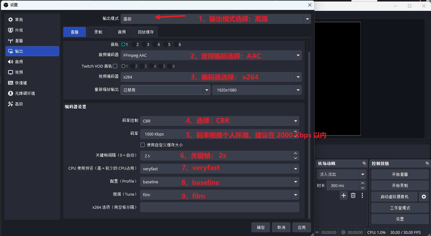Image resolution: width=431 pixels, height=236 pixels.
Task: Increase 关键帧间隔 with the up arrow
Action: tap(296, 153)
